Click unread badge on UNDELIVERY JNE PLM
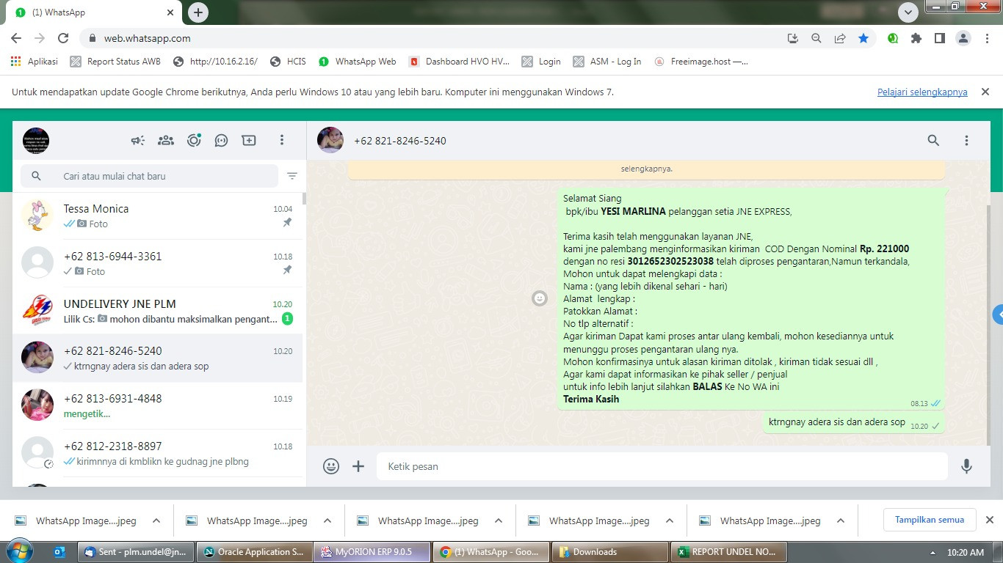1003x563 pixels. [287, 319]
